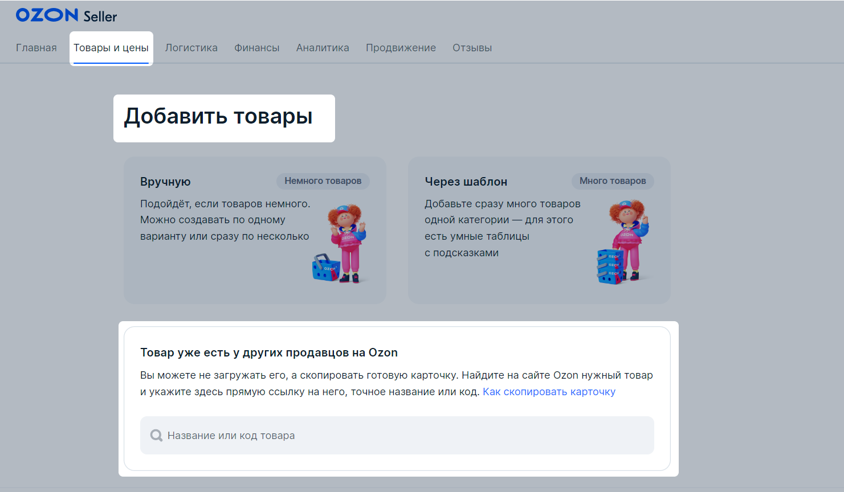The height and width of the screenshot is (492, 844).
Task: Go to the Аналитика tab
Action: [323, 48]
